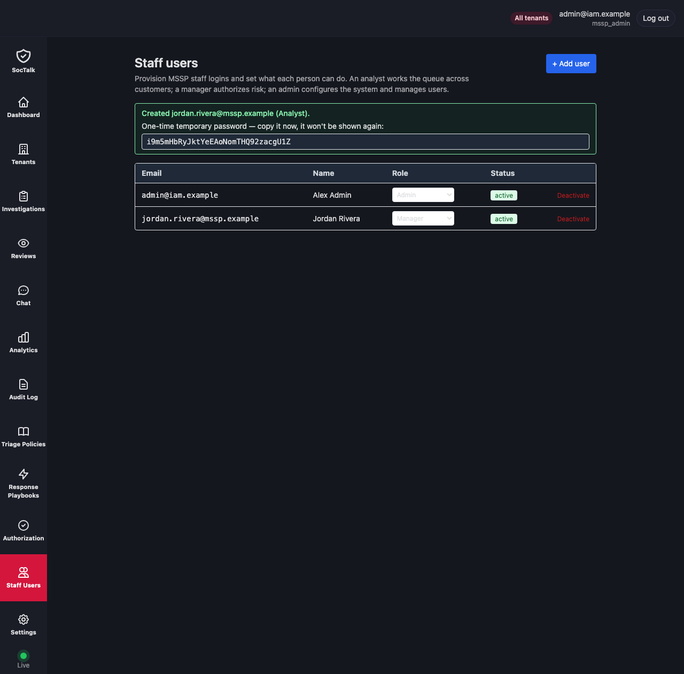Open the Chat bubble icon
Image resolution: width=684 pixels, height=674 pixels.
pyautogui.click(x=24, y=290)
